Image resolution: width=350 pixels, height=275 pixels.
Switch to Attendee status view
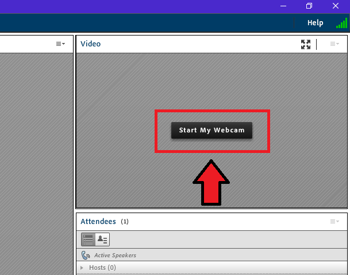102,239
